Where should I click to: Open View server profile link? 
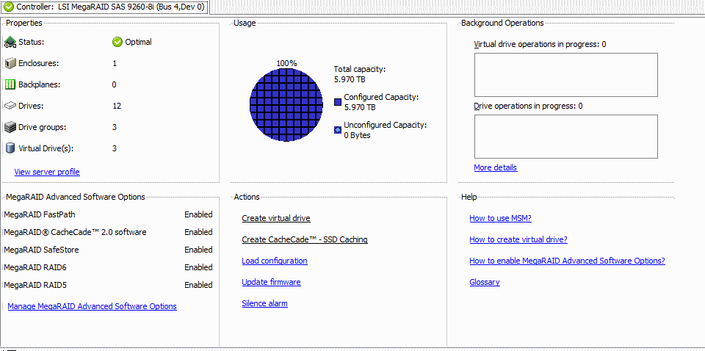click(47, 172)
